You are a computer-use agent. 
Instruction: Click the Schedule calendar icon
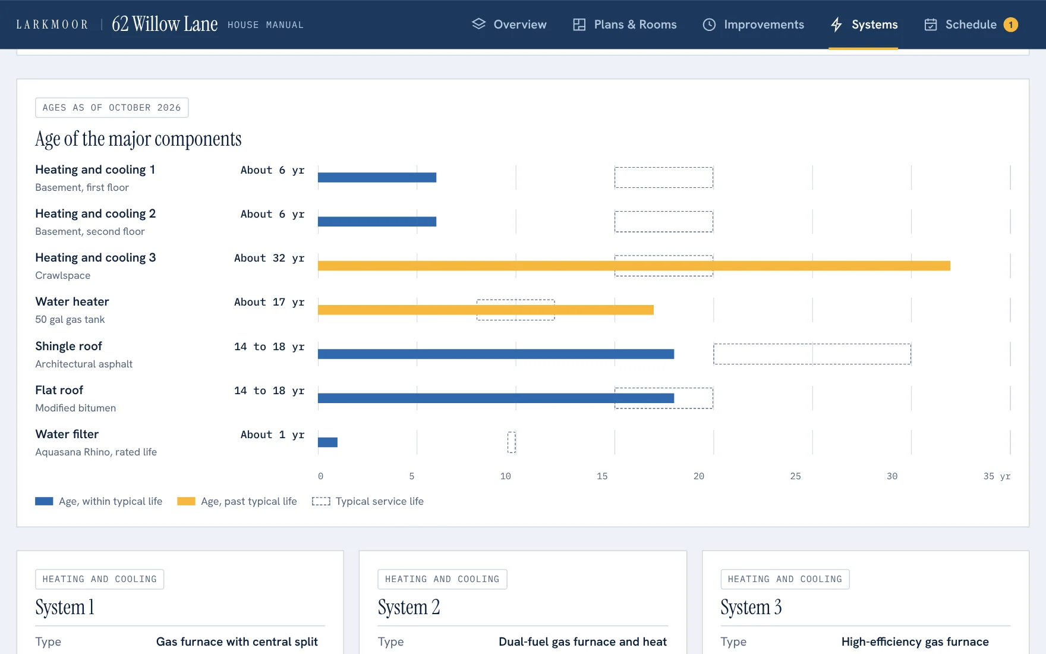tap(931, 24)
